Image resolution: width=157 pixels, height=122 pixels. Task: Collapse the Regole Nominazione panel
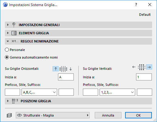point(78,41)
